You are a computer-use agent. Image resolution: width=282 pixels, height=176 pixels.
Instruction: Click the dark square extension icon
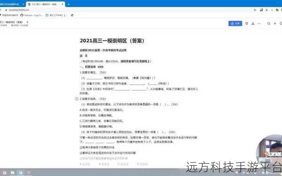261,10
